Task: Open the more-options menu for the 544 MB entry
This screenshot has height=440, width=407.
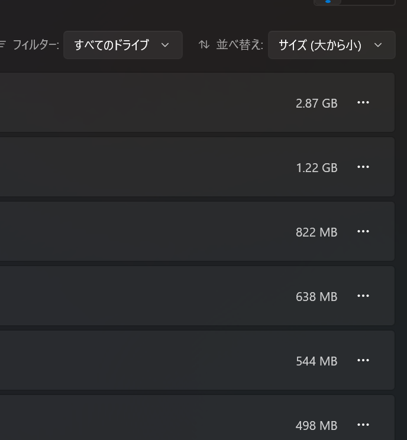Action: click(x=363, y=360)
